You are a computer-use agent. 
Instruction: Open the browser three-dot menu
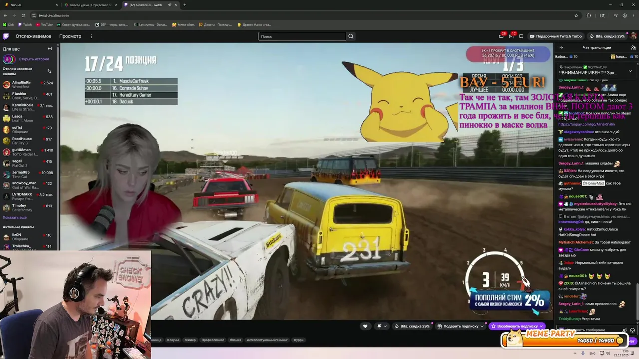click(634, 15)
